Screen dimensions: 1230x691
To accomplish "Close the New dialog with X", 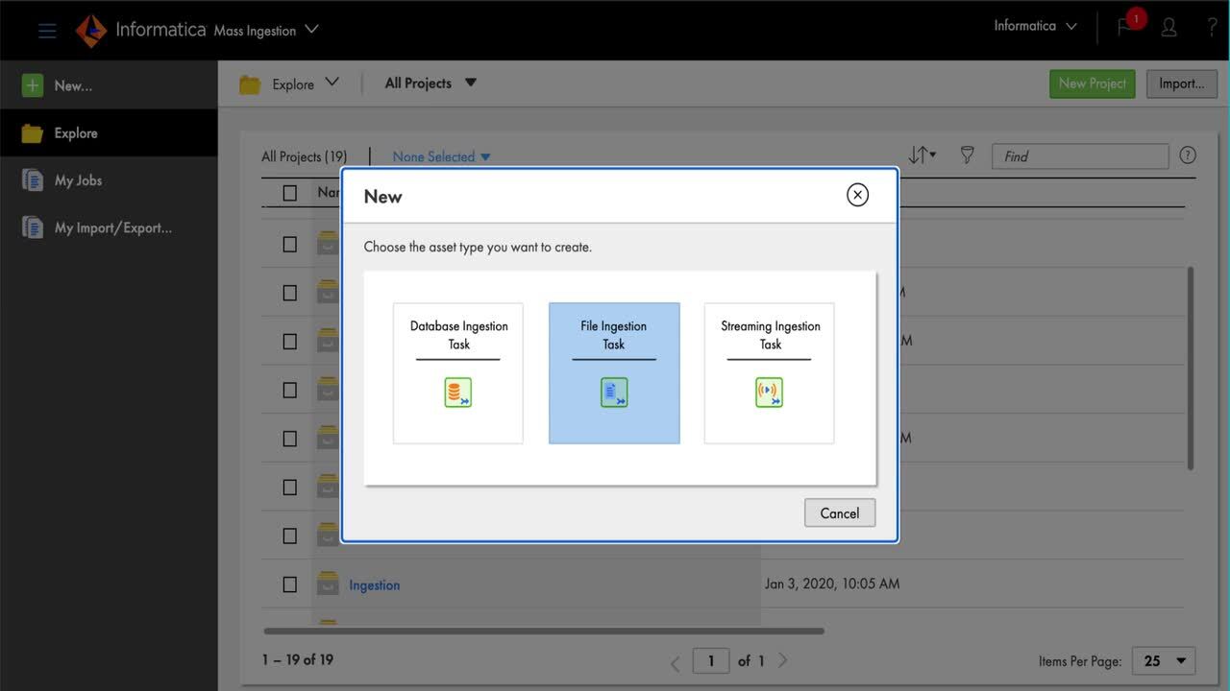I will point(857,195).
